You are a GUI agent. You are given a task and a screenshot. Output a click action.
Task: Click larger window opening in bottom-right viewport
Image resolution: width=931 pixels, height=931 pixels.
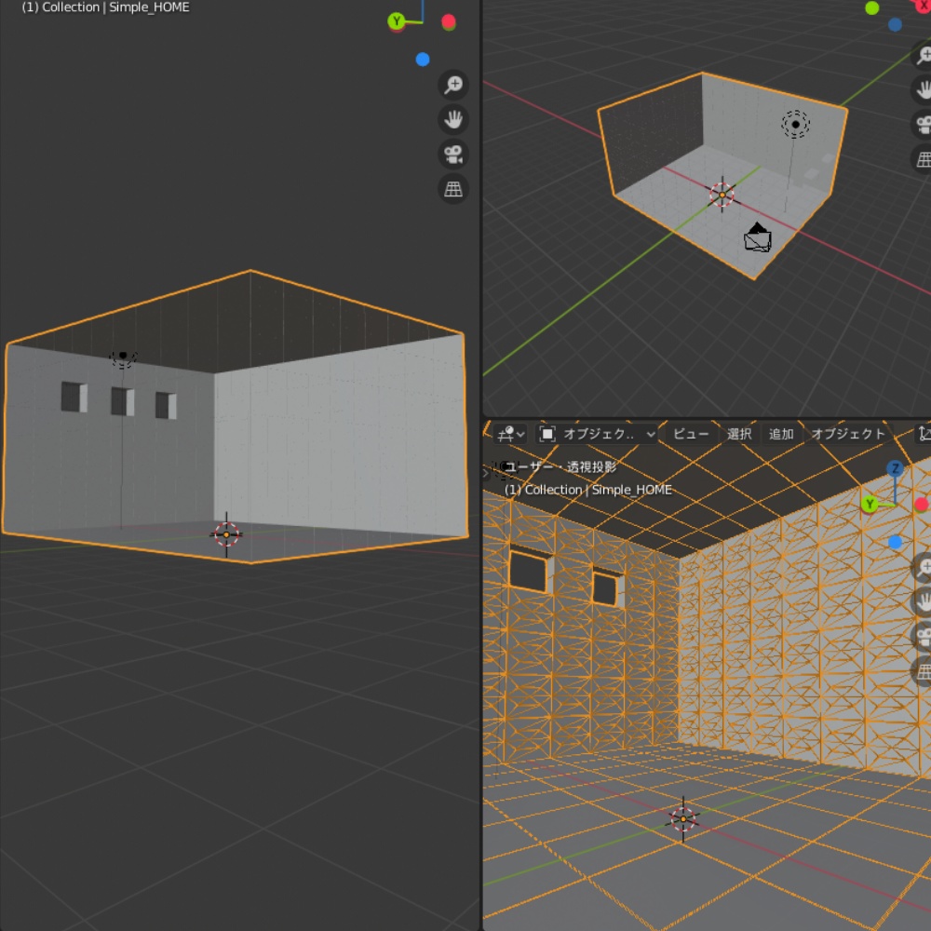[529, 570]
